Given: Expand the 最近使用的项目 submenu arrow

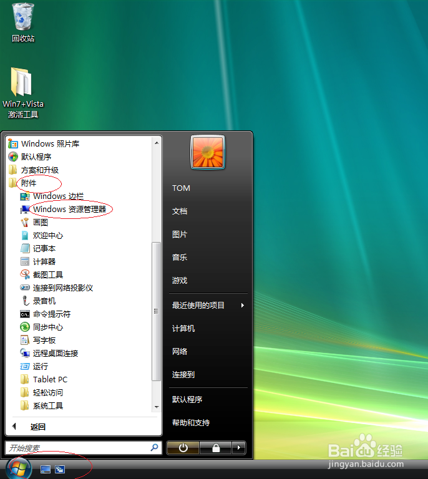Looking at the screenshot, I should tap(242, 305).
